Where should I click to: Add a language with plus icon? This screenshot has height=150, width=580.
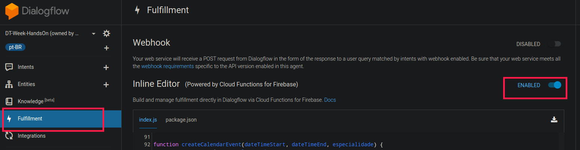(x=106, y=48)
